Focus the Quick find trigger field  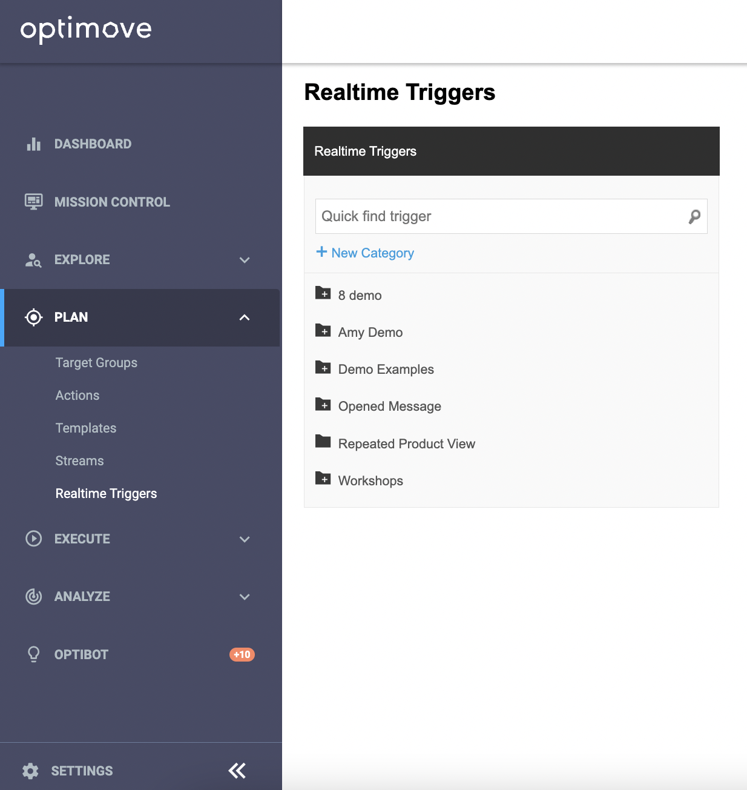pos(511,216)
